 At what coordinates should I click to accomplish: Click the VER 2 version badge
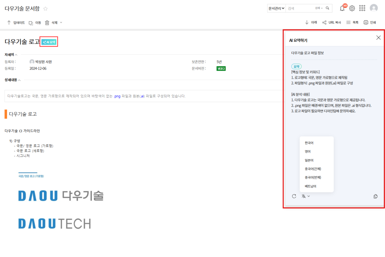click(x=221, y=69)
